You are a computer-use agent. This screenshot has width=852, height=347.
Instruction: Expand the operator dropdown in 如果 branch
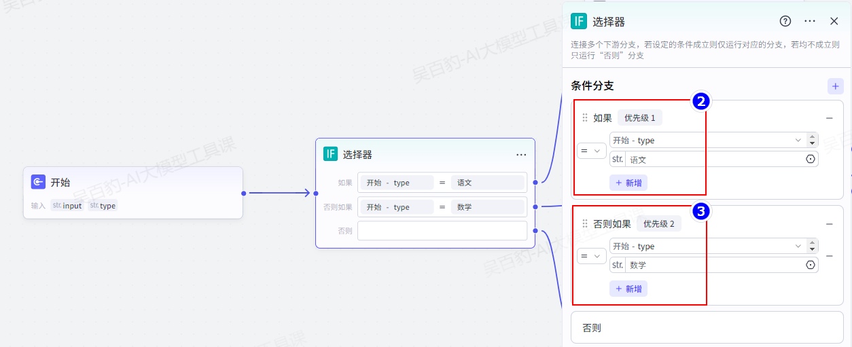(591, 150)
